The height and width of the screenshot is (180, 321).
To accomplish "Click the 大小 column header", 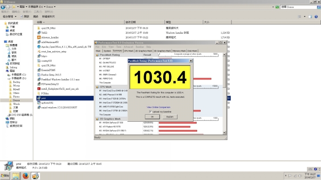I will (x=217, y=22).
